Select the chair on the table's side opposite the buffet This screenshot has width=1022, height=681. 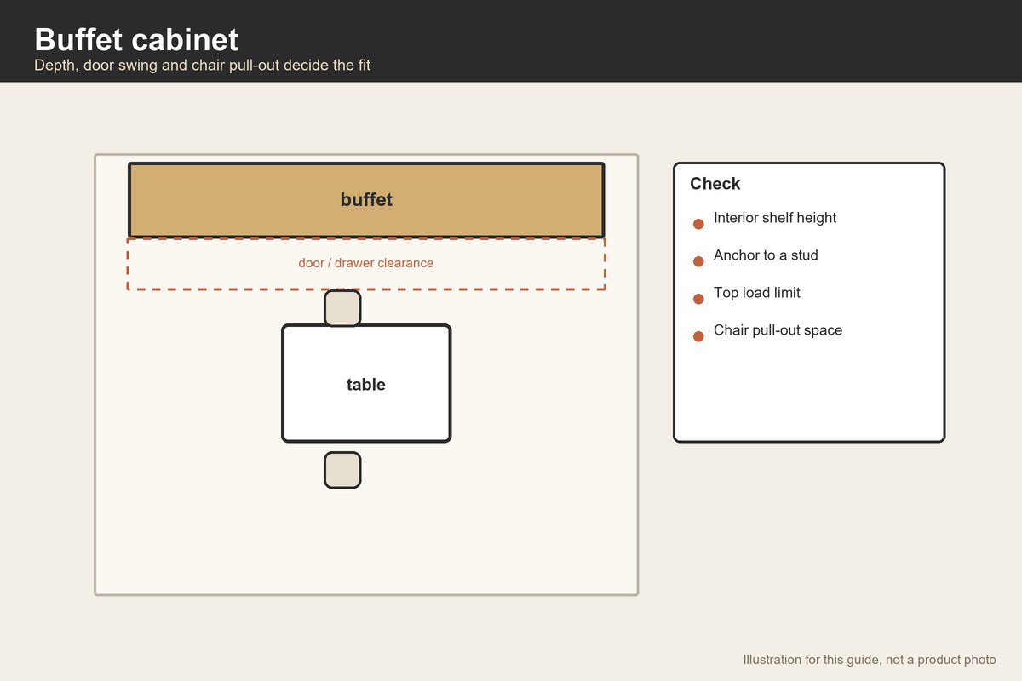[342, 470]
